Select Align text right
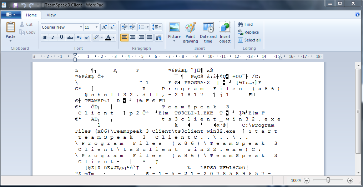363x187 pixels. point(141,38)
